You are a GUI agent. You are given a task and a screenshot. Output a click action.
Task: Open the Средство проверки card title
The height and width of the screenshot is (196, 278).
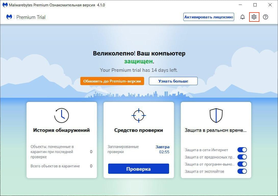[138, 130]
